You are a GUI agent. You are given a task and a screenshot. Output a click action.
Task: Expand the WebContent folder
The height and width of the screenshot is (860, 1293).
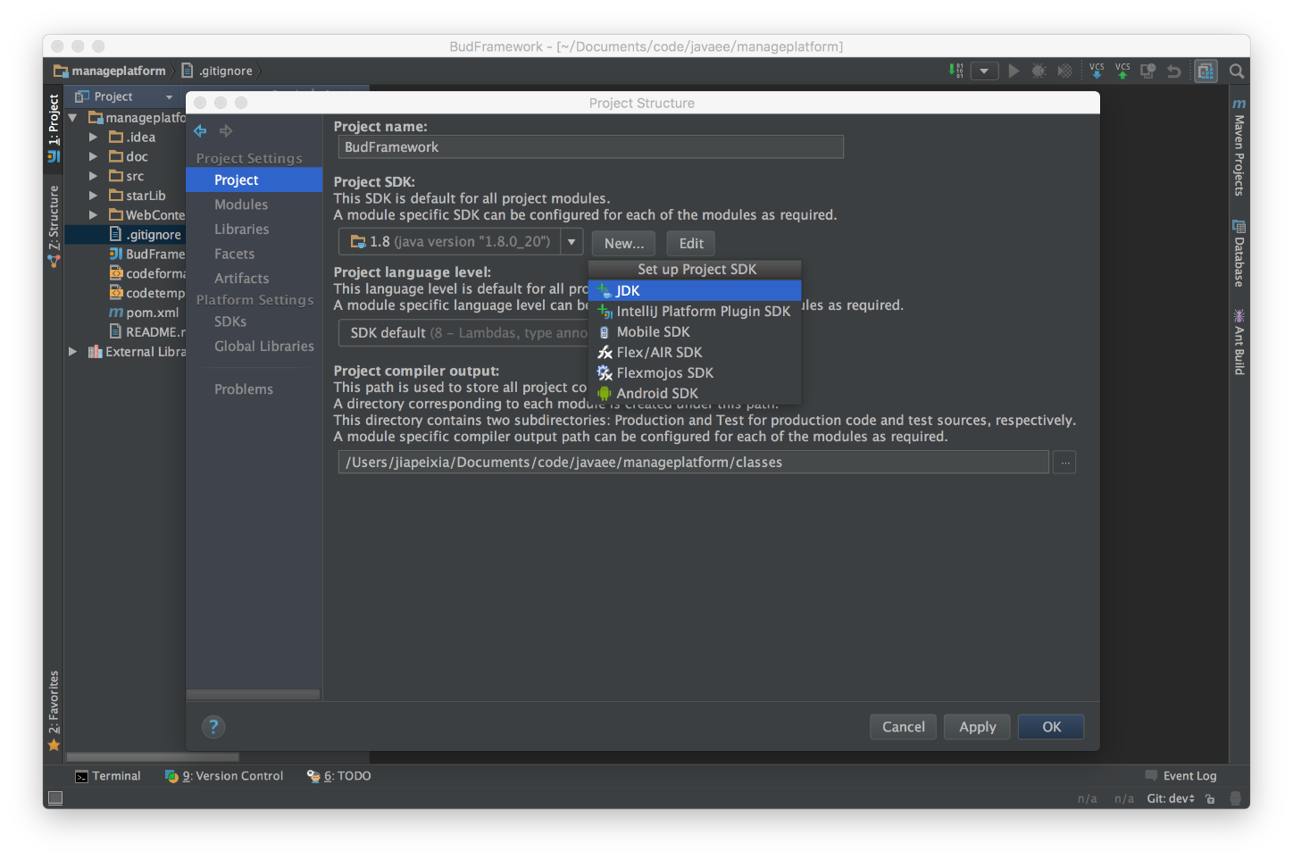(93, 215)
